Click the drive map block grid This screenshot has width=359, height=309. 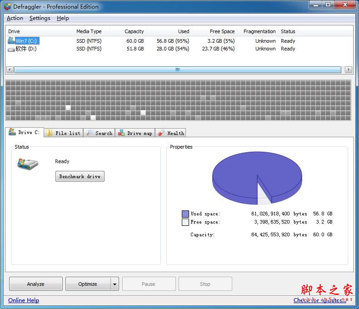coord(178,100)
